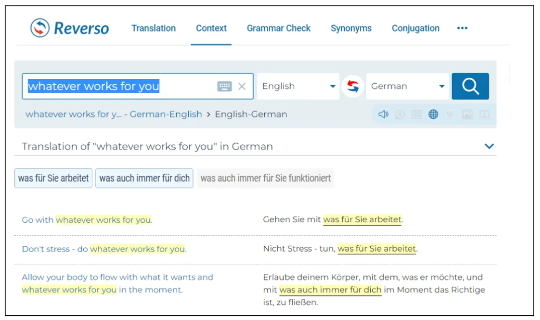Click the greyed conjugation table icon
Image resolution: width=540 pixels, height=320 pixels.
click(x=417, y=114)
